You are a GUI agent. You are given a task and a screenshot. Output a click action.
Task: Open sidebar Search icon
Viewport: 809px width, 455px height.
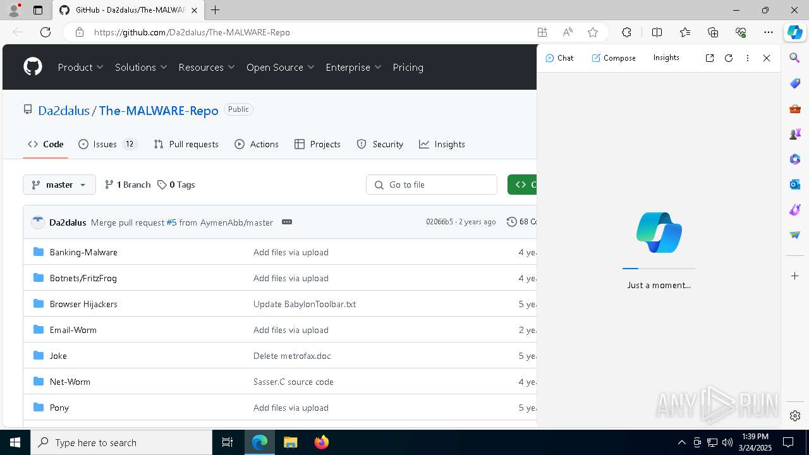coord(795,58)
